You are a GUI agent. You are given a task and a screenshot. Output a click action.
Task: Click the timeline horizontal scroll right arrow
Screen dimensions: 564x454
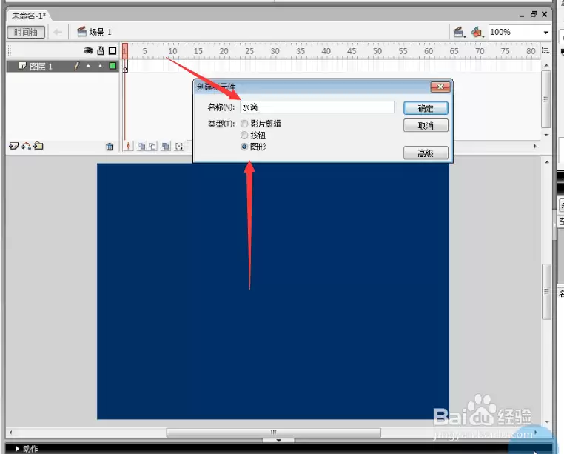pyautogui.click(x=535, y=146)
